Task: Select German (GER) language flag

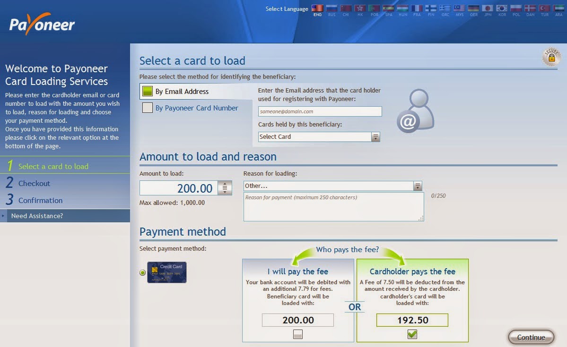Action: 473,8
